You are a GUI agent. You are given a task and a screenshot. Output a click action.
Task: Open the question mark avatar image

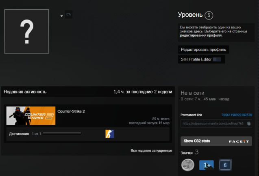(27, 31)
